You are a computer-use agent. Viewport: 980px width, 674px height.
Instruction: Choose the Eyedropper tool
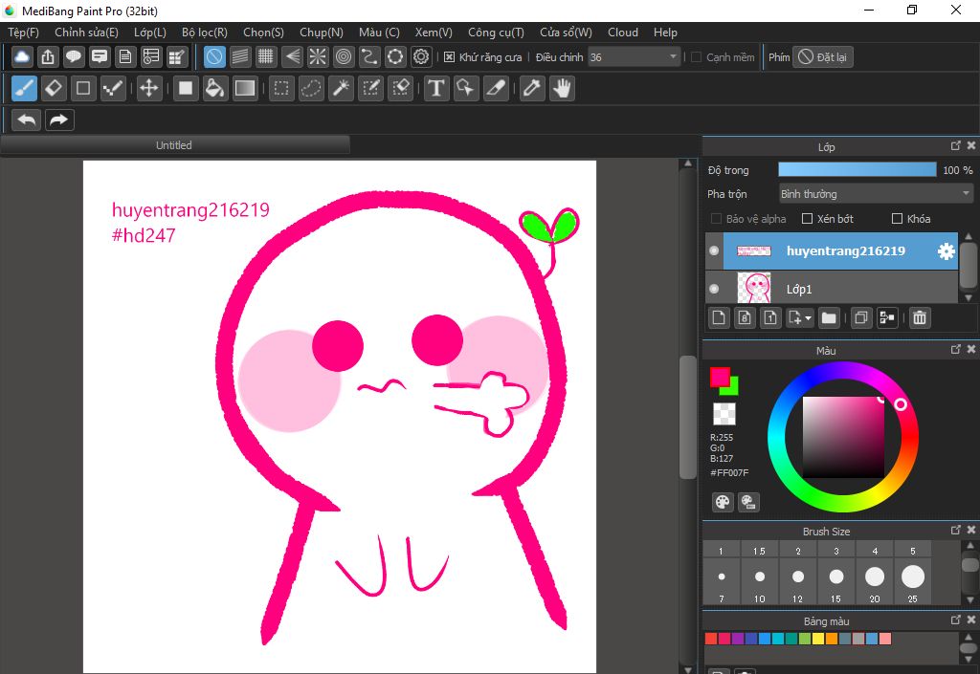pyautogui.click(x=532, y=89)
